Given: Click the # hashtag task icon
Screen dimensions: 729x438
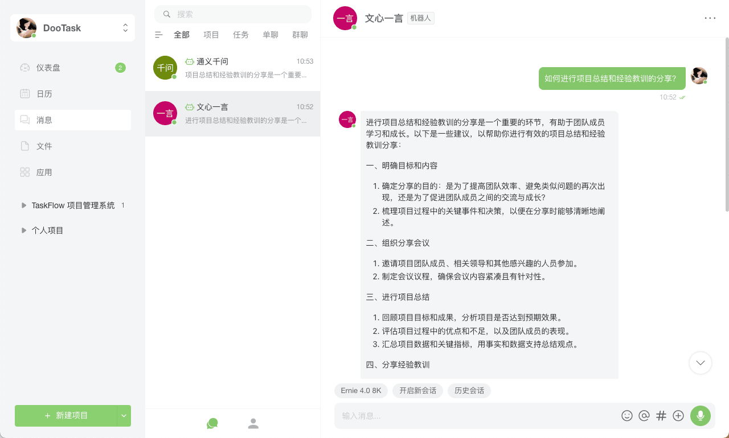Looking at the screenshot, I should [661, 416].
